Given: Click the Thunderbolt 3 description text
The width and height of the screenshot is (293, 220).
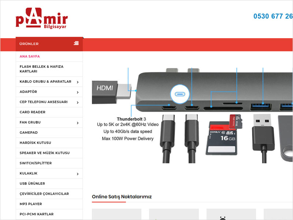Looking at the screenshot, I should (128, 129).
